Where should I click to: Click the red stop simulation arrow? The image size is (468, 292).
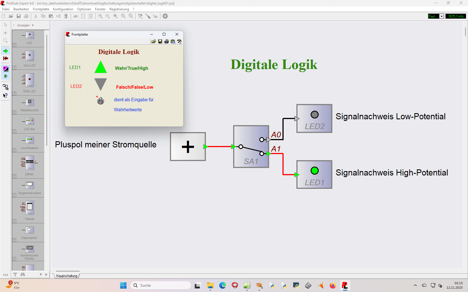coord(6,58)
